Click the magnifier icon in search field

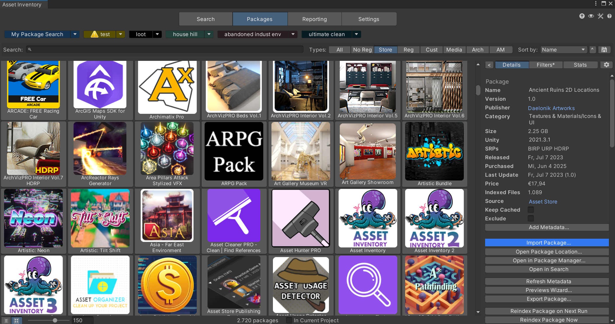(x=29, y=49)
